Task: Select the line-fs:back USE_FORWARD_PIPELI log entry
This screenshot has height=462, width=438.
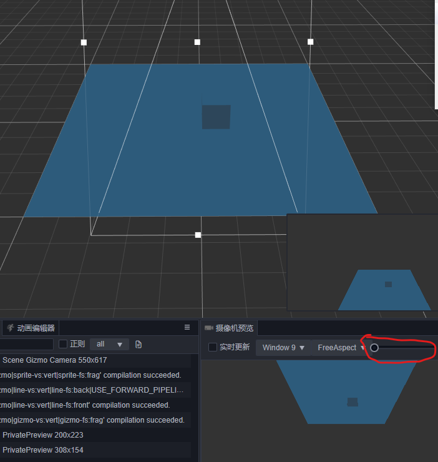Action: click(x=95, y=390)
